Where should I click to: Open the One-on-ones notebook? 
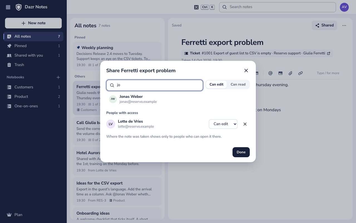click(33, 106)
